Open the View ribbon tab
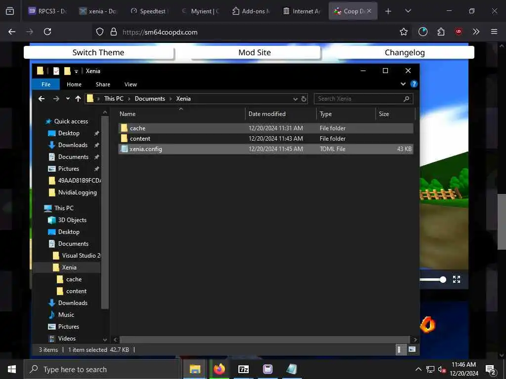Screen dimensions: 506x379 pyautogui.click(x=130, y=84)
